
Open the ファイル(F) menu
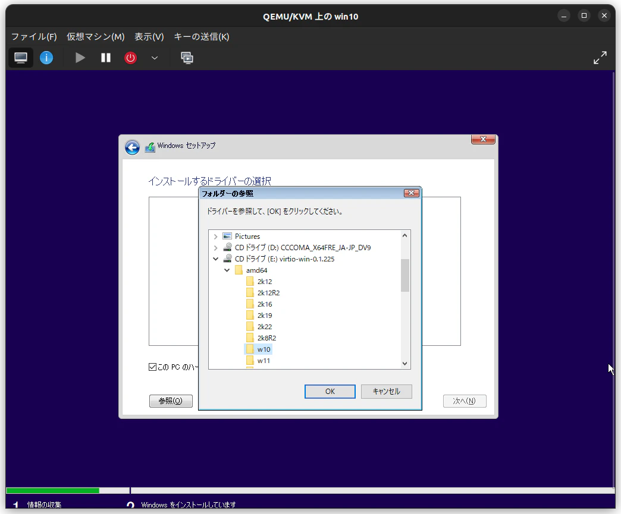tap(34, 37)
